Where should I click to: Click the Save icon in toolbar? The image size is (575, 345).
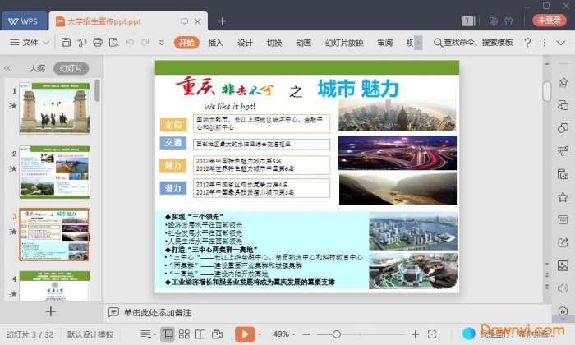[x=66, y=43]
